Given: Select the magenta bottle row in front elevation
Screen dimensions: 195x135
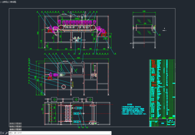Looking at the screenshot, I should tap(77, 22).
